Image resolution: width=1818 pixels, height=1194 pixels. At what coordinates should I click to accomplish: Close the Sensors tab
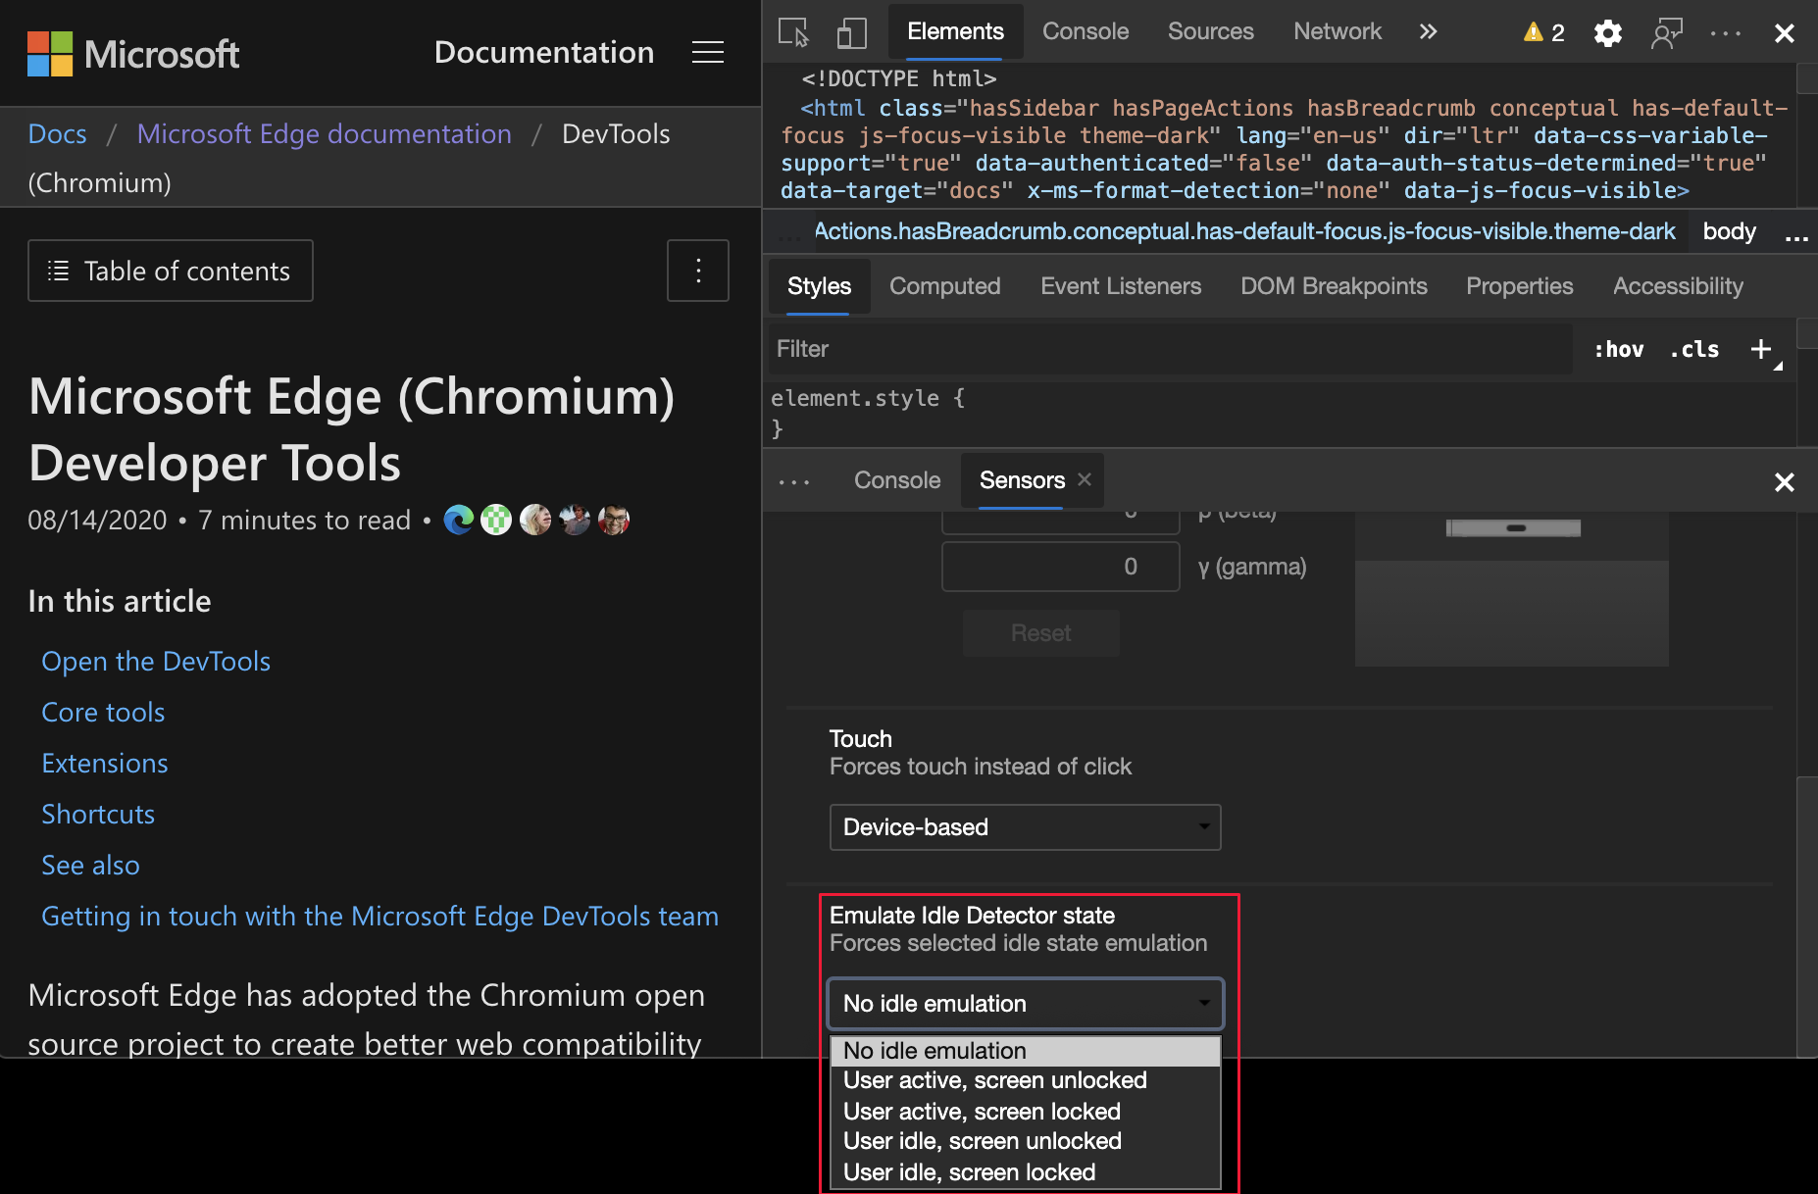(1085, 479)
